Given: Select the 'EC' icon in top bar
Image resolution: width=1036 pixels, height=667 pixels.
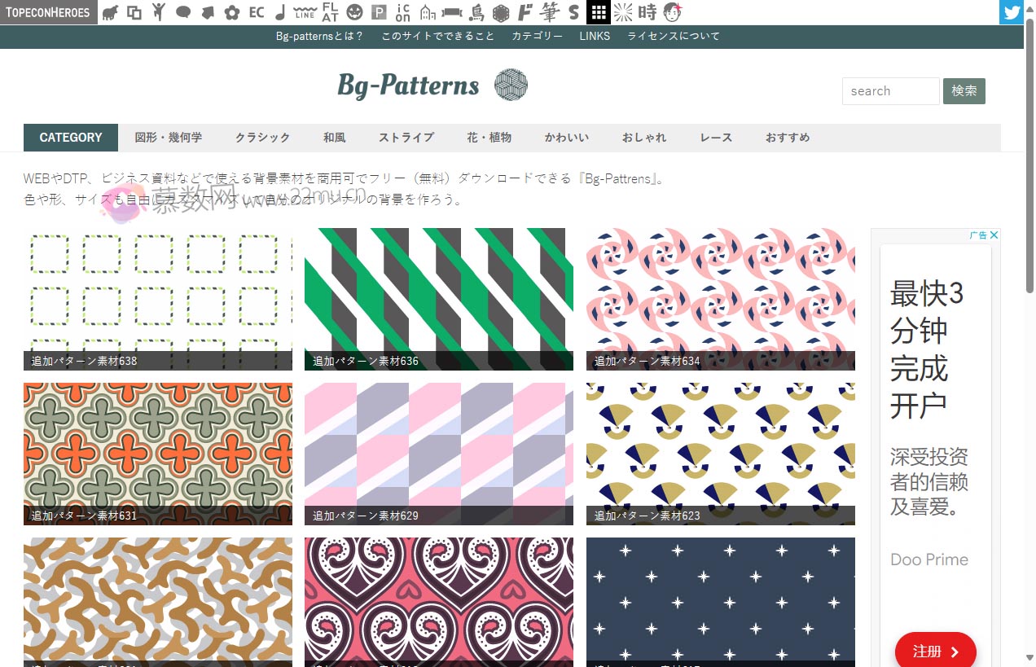Looking at the screenshot, I should (x=257, y=12).
